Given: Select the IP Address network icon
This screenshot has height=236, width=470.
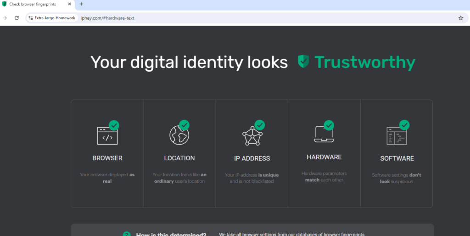Looking at the screenshot, I should [252, 136].
